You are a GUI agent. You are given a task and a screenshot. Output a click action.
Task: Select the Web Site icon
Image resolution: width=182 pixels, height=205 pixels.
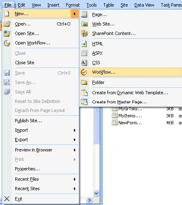(84, 24)
